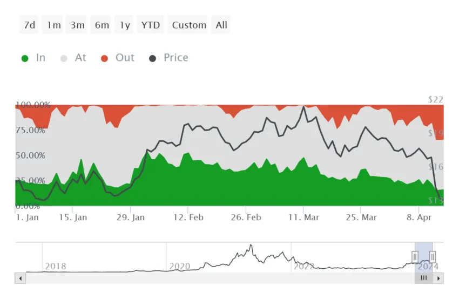Select the 1m time range button
Screen dimensions: 459x306
pyautogui.click(x=53, y=25)
